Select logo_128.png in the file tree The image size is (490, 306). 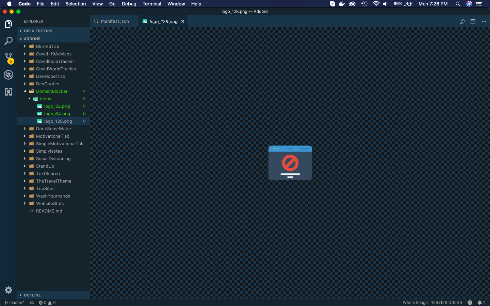click(x=53, y=121)
